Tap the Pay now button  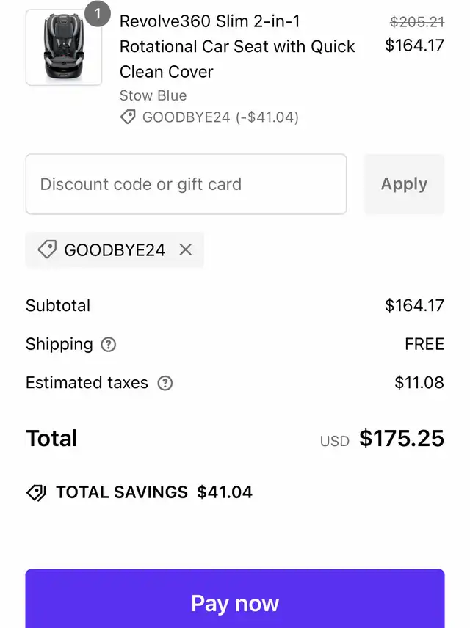(235, 603)
